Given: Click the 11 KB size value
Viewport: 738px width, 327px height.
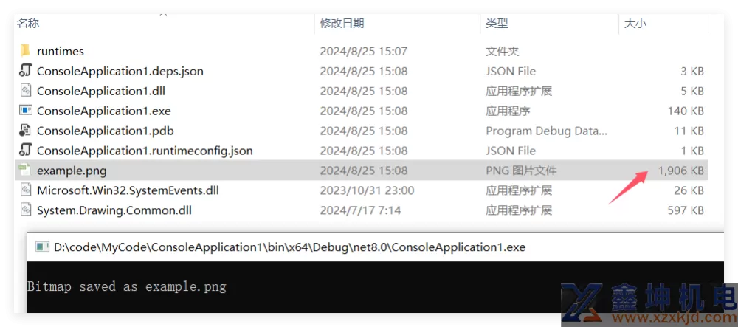Looking at the screenshot, I should [x=689, y=131].
